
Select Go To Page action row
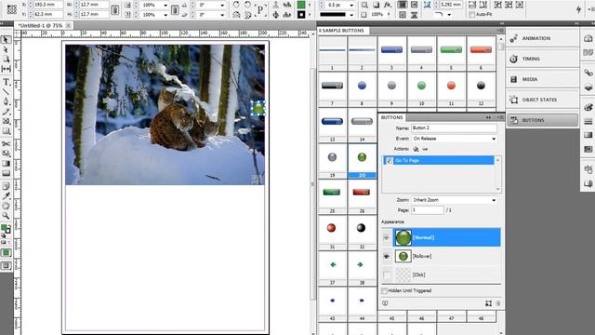point(439,160)
